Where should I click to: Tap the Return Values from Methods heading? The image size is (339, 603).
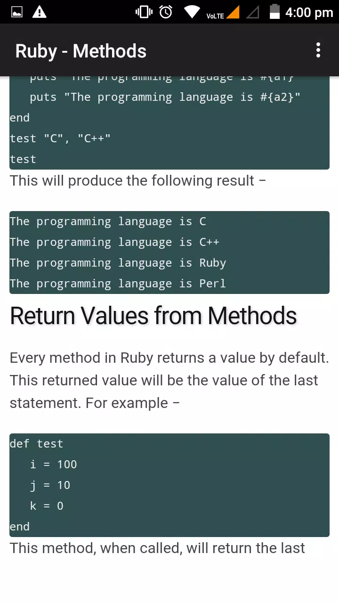[153, 316]
